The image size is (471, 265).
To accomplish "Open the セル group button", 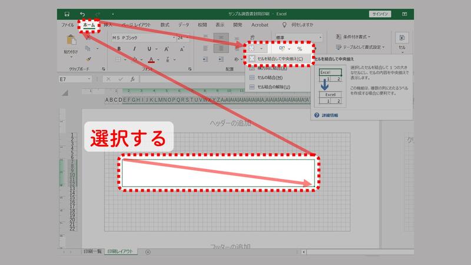I will click(402, 43).
